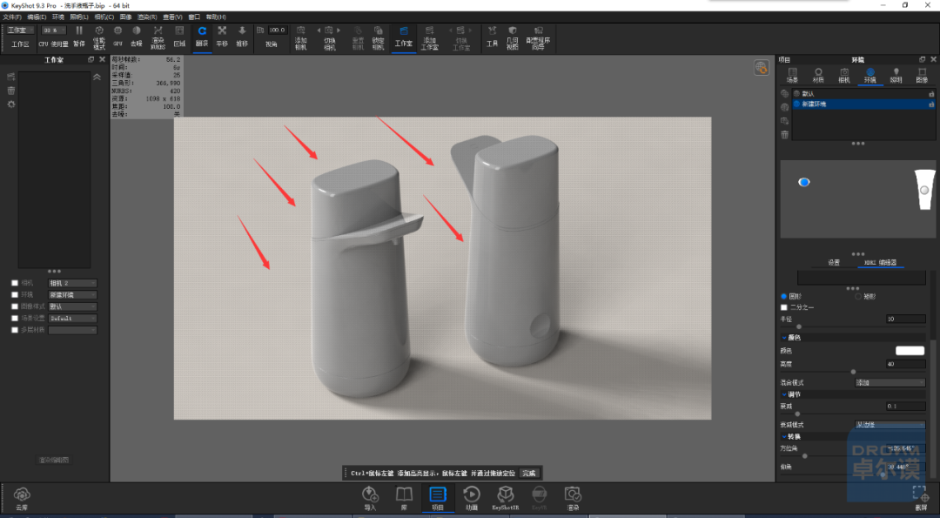The height and width of the screenshot is (518, 940).
Task: Pause rendering with the 暂停 icon
Action: [79, 36]
